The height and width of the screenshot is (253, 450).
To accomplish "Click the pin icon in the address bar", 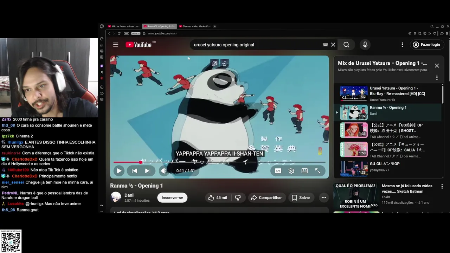I will point(415,33).
